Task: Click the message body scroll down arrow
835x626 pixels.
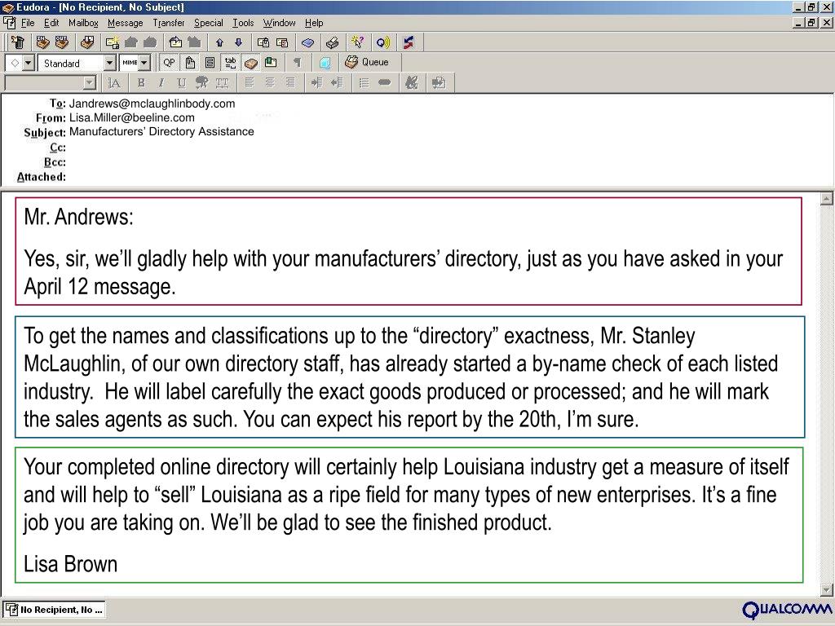Action: 827,590
